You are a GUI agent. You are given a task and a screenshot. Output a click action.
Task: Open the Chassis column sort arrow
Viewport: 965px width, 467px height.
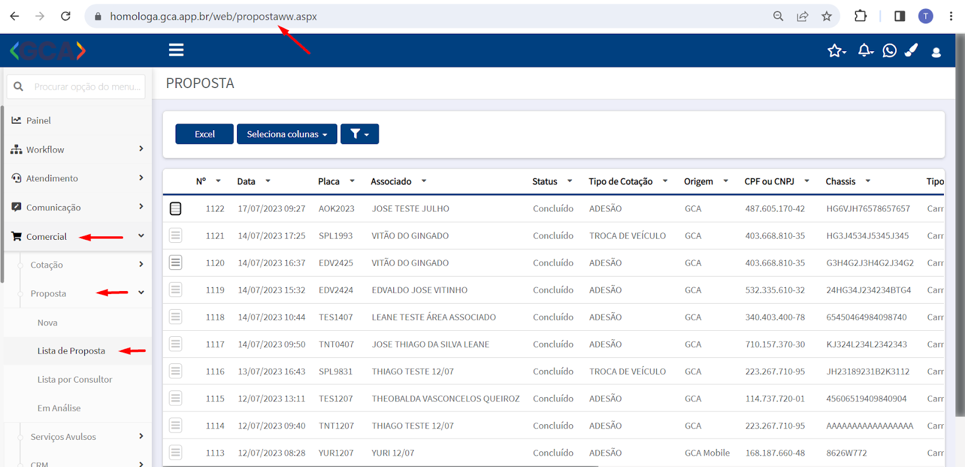(868, 181)
